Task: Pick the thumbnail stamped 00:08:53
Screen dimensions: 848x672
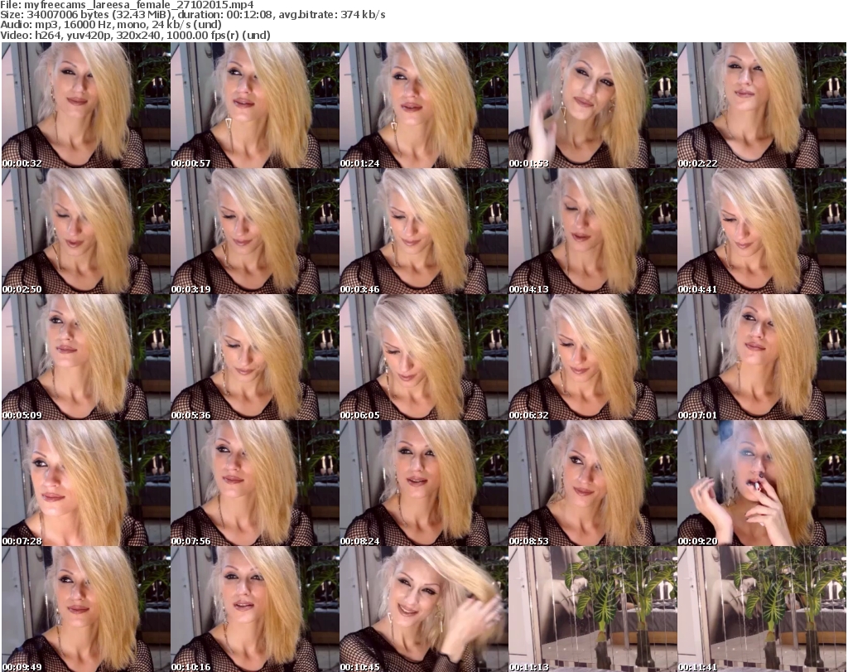Action: click(593, 484)
